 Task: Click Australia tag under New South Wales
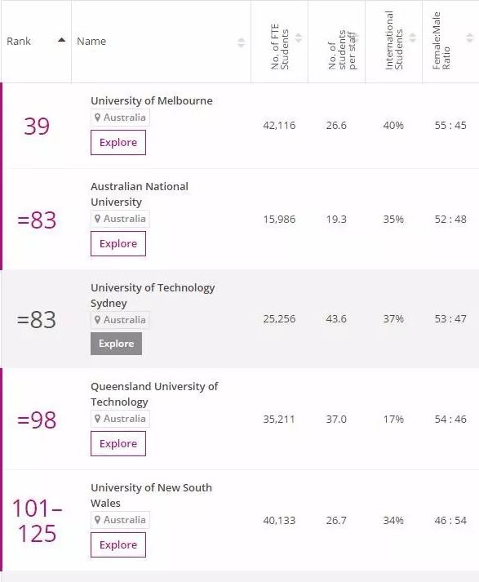(120, 520)
